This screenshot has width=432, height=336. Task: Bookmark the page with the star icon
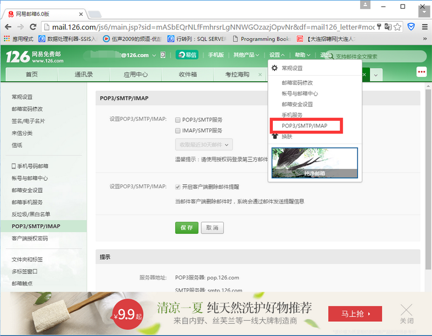397,27
